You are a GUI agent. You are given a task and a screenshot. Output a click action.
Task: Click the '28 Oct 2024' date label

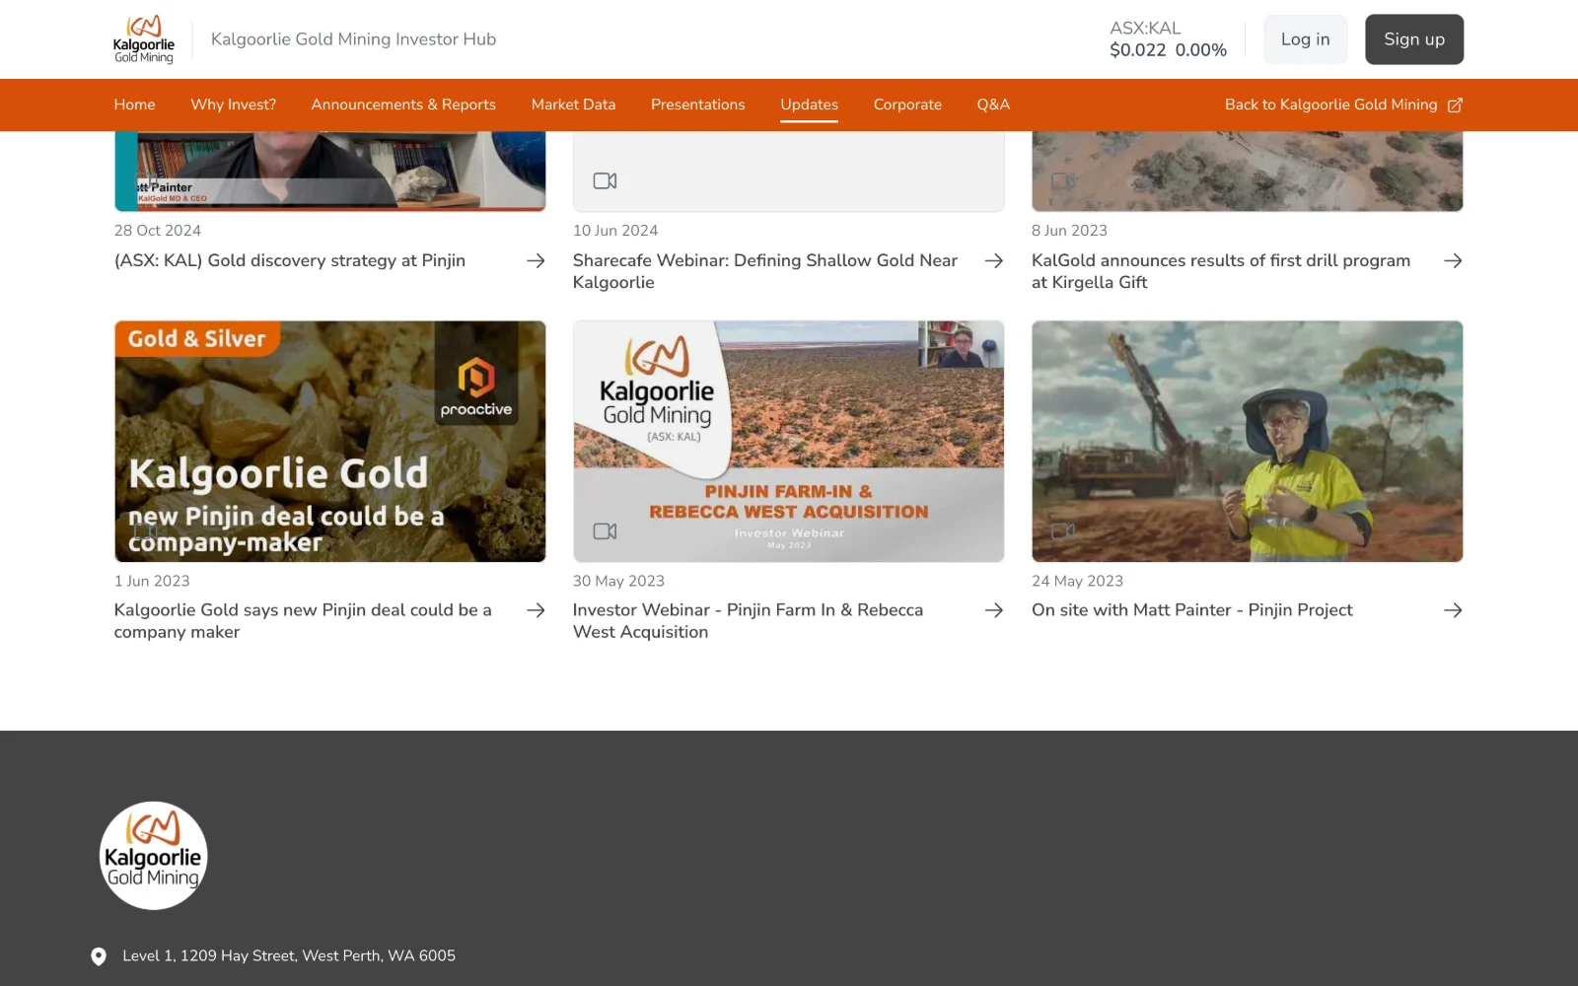click(158, 231)
